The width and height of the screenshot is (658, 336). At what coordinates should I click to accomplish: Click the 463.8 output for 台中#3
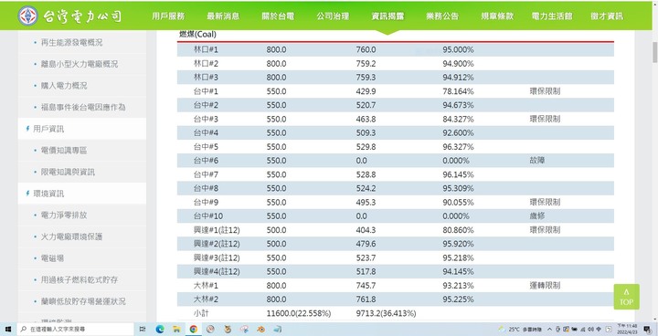[x=366, y=119]
